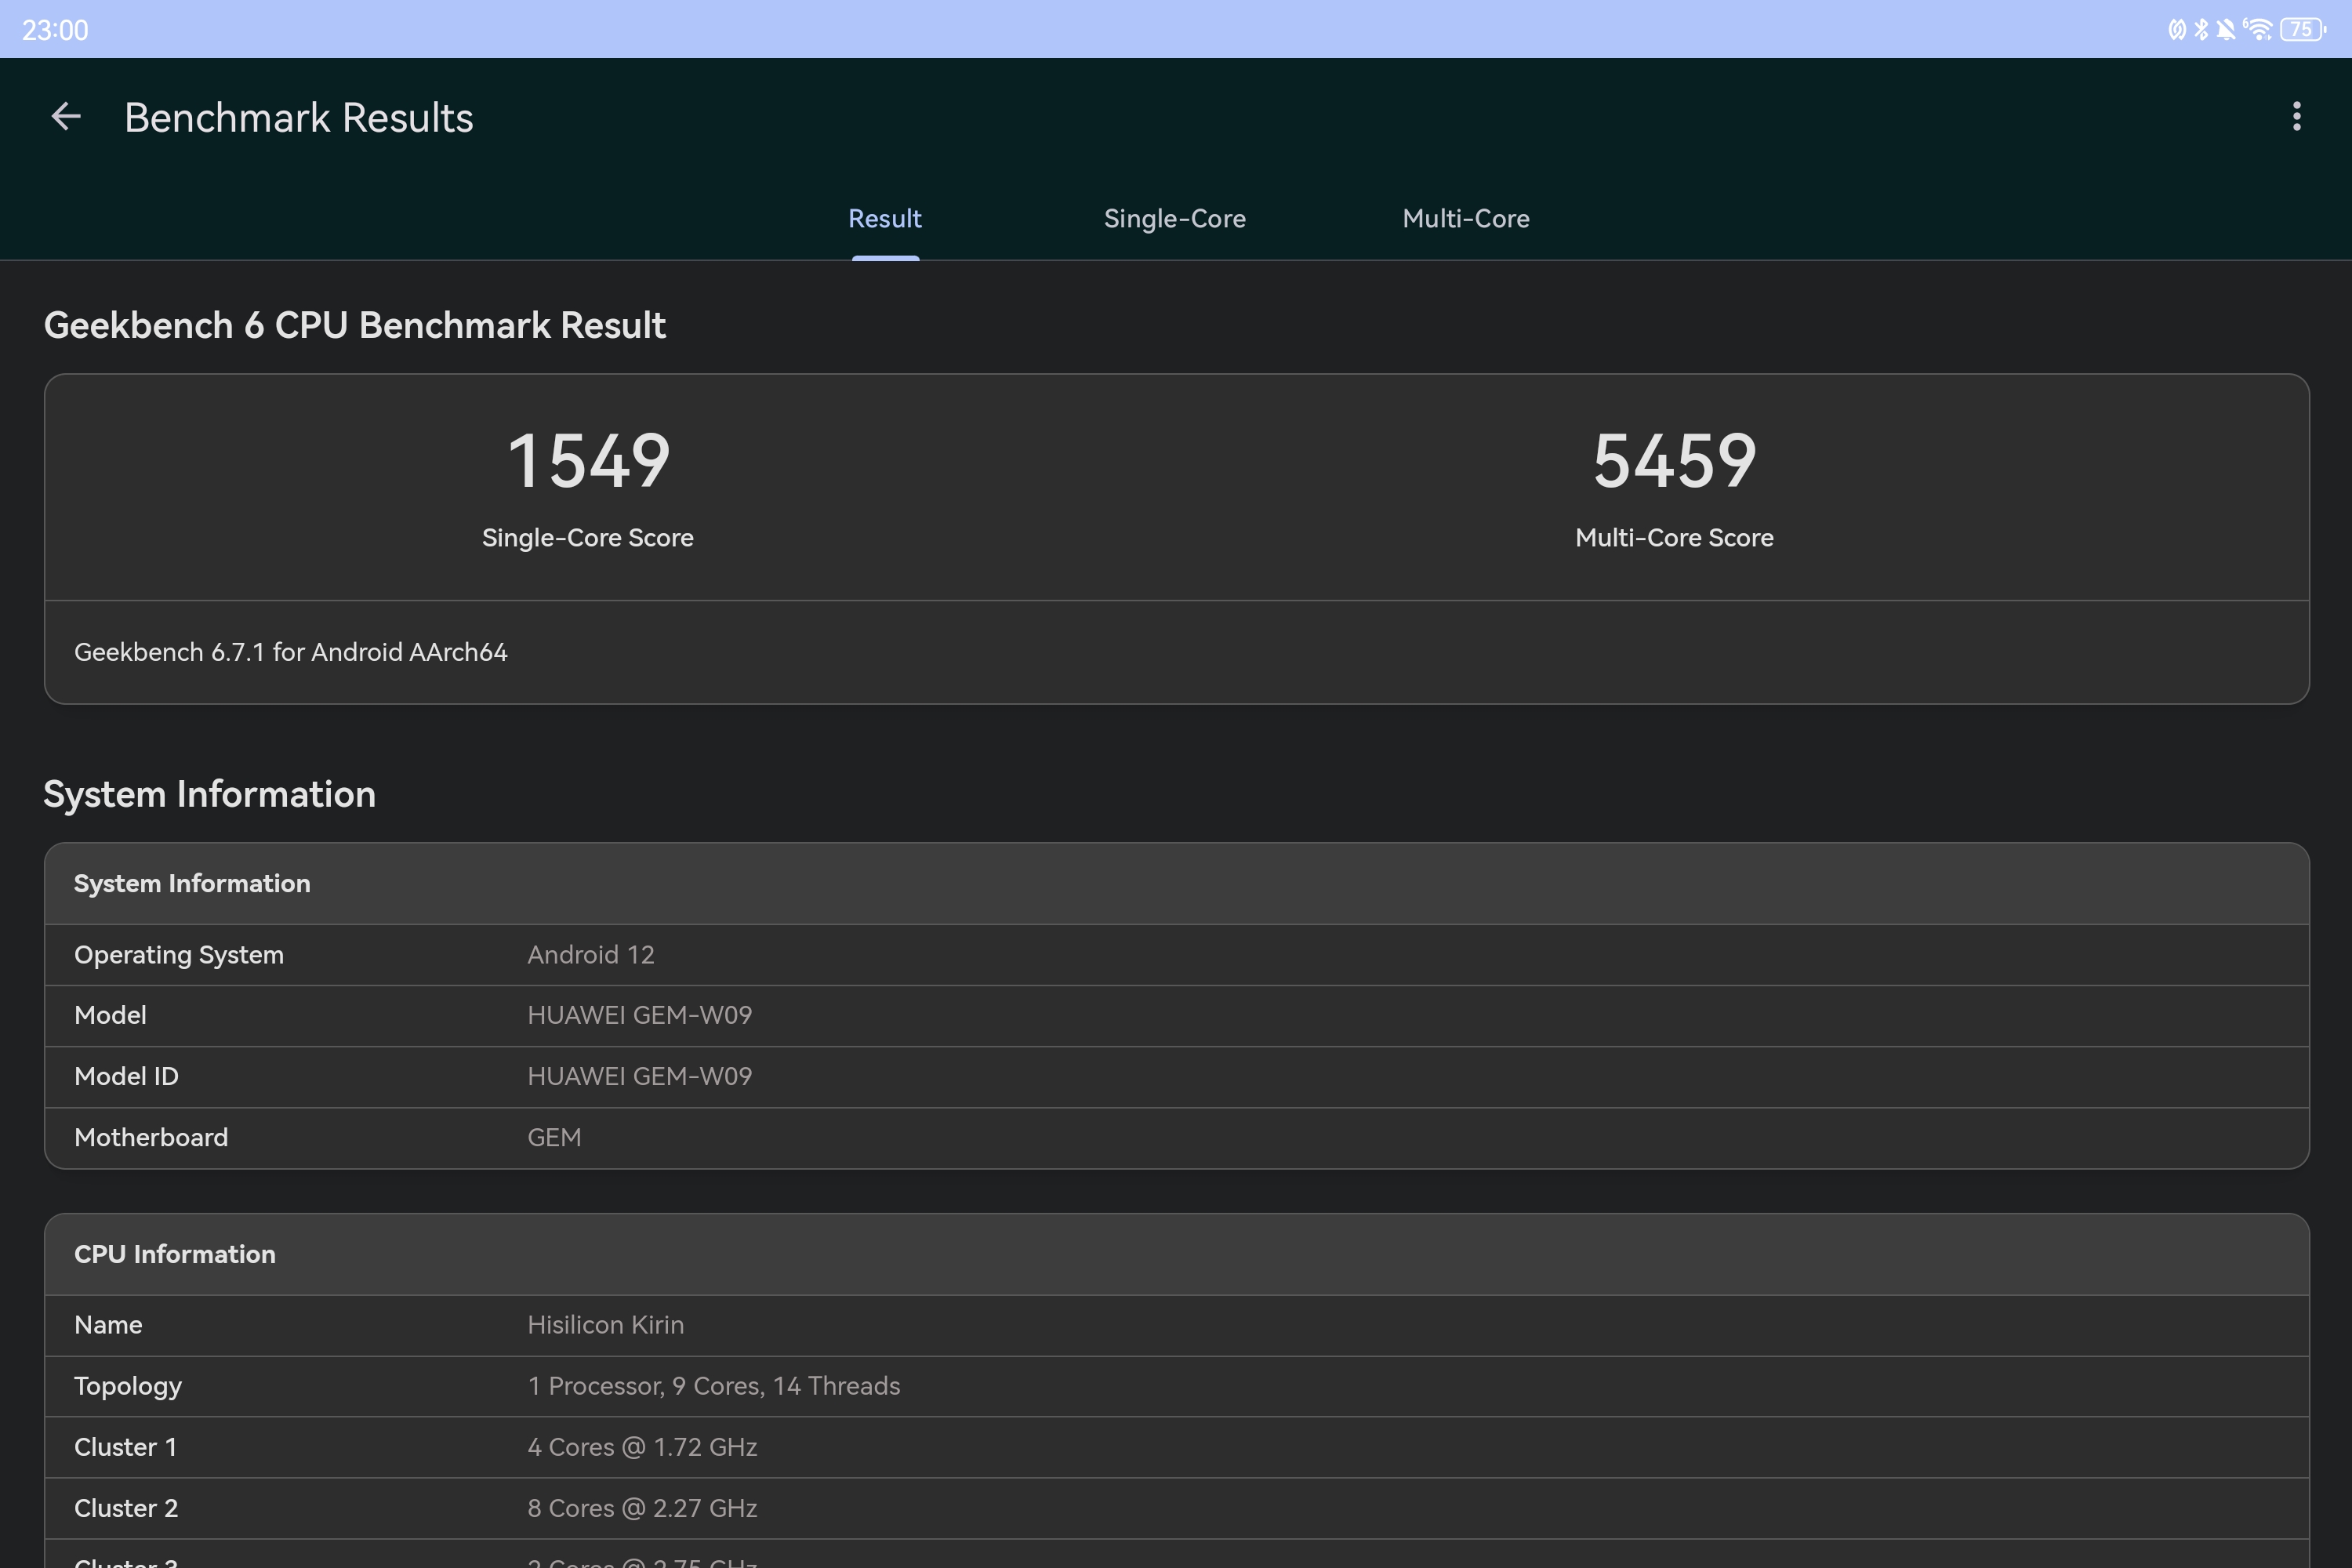Click the Model row label
The width and height of the screenshot is (2352, 1568).
[x=110, y=1015]
